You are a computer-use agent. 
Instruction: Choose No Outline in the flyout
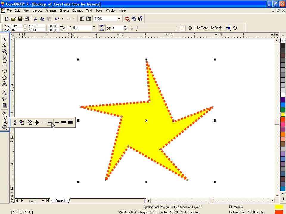tap(30, 122)
